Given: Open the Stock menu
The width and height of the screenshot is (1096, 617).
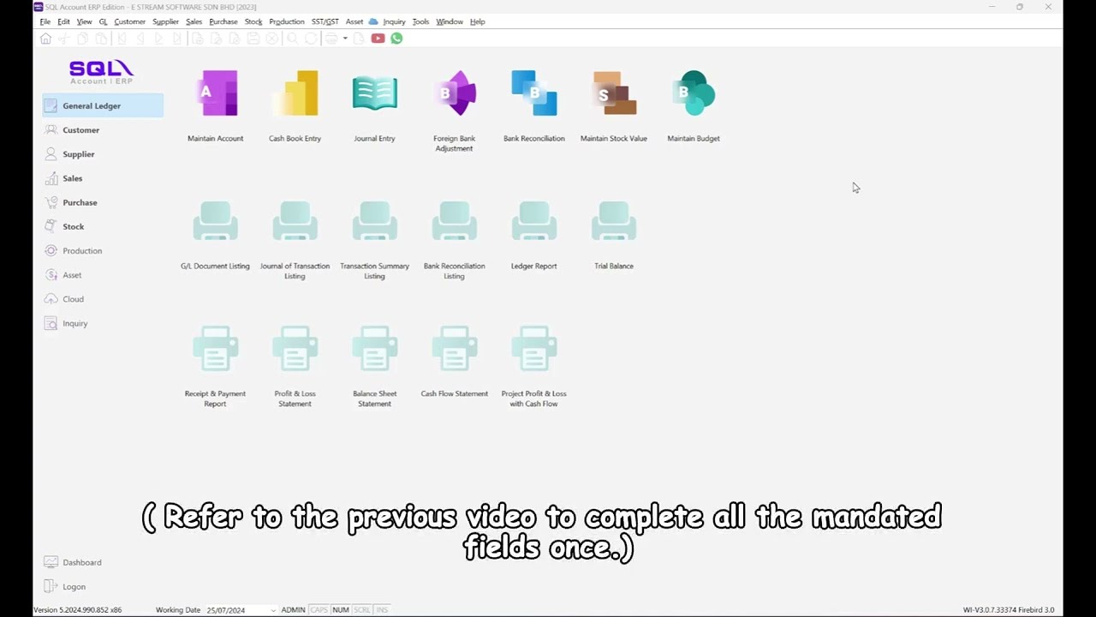Looking at the screenshot, I should (x=253, y=21).
